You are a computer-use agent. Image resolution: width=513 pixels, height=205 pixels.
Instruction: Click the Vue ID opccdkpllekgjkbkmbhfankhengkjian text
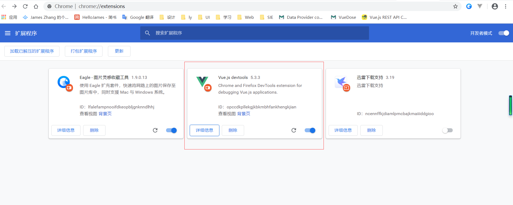click(x=261, y=107)
